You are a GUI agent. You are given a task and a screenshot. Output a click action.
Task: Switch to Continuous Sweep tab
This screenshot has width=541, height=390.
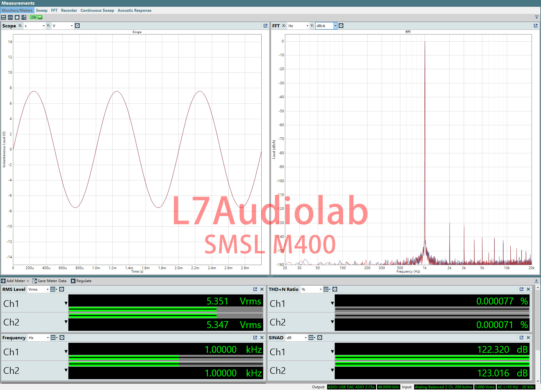[97, 10]
